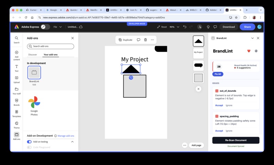Open Templates panel

click(x=16, y=114)
